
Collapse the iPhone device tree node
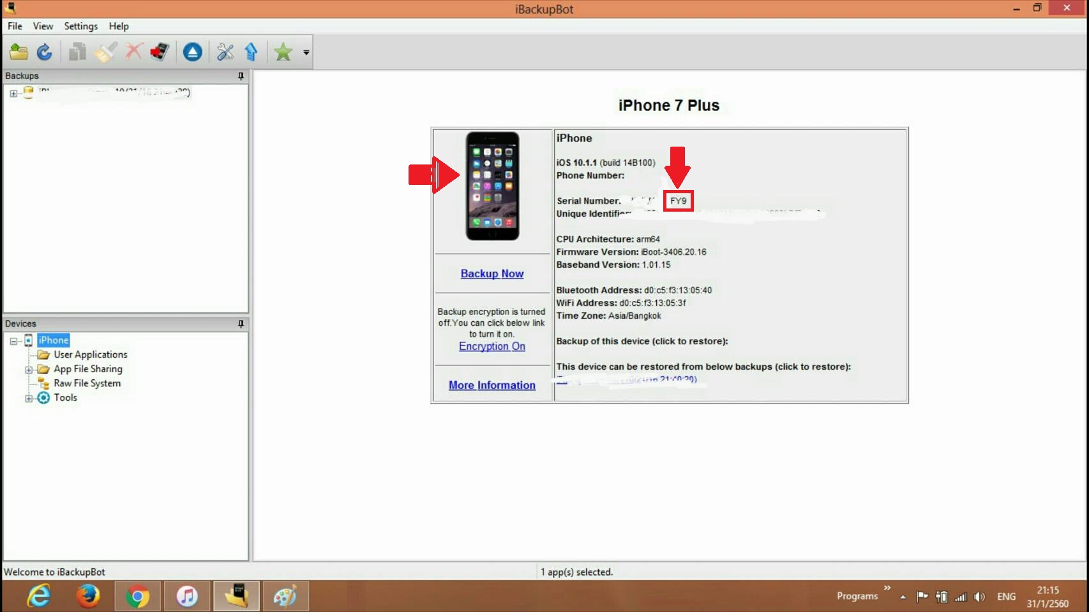click(13, 341)
